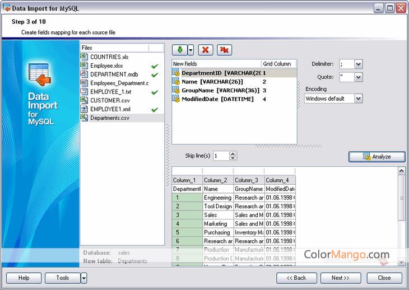Select the GroupName [VARCHAR(36)] field row
This screenshot has width=409, height=290.
tap(234, 90)
